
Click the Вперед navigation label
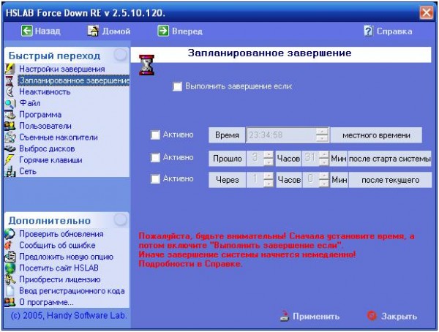[187, 31]
